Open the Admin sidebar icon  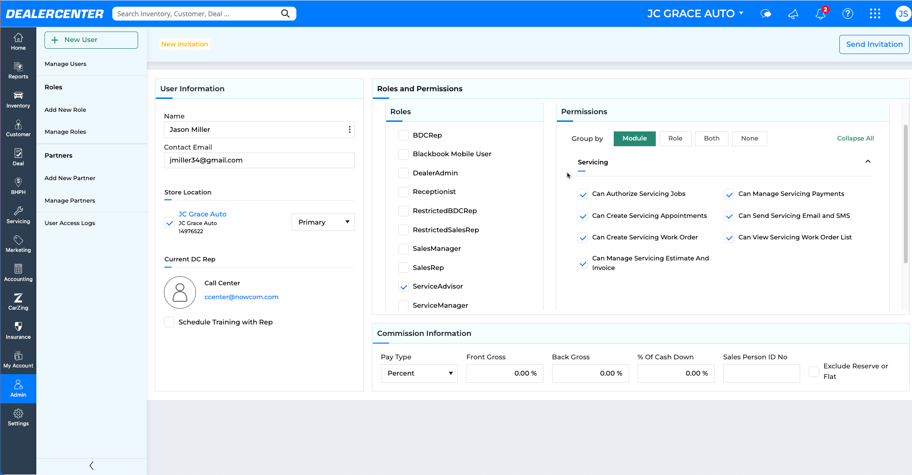coord(18,389)
